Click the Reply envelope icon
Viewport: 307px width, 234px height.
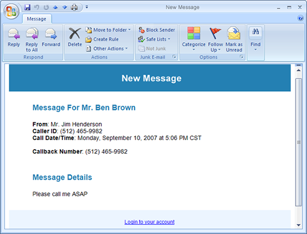[x=13, y=33]
